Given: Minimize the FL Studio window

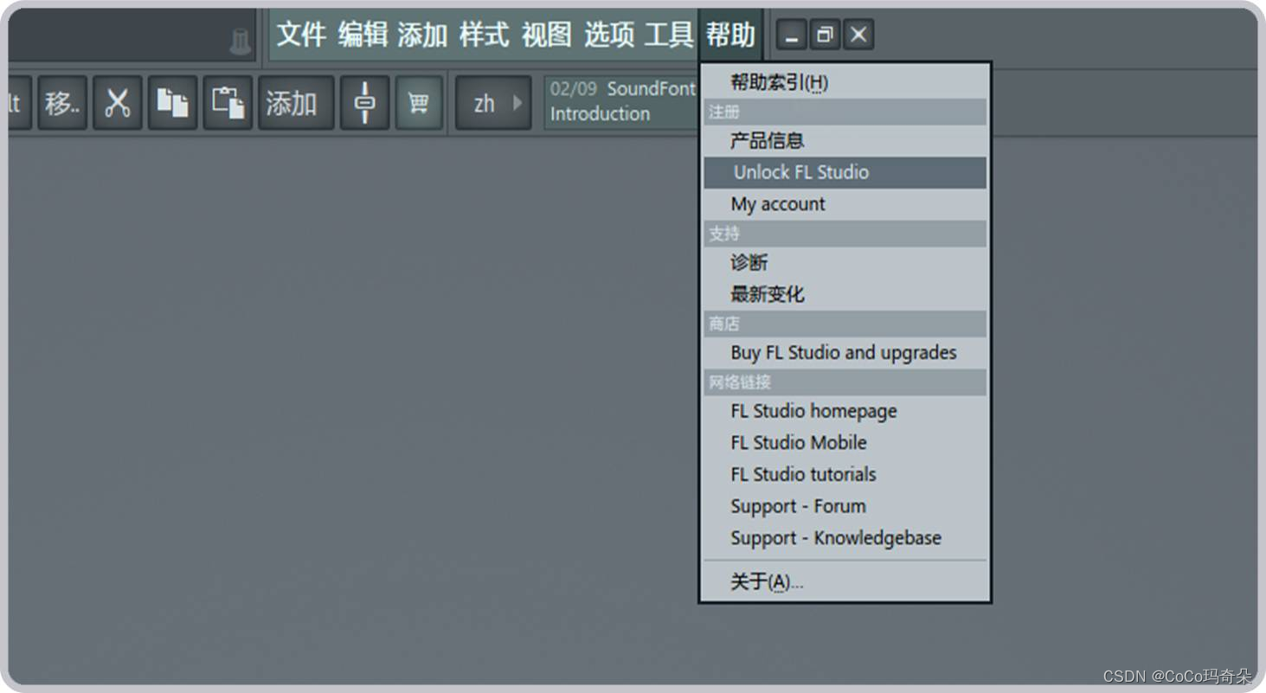Looking at the screenshot, I should point(791,35).
